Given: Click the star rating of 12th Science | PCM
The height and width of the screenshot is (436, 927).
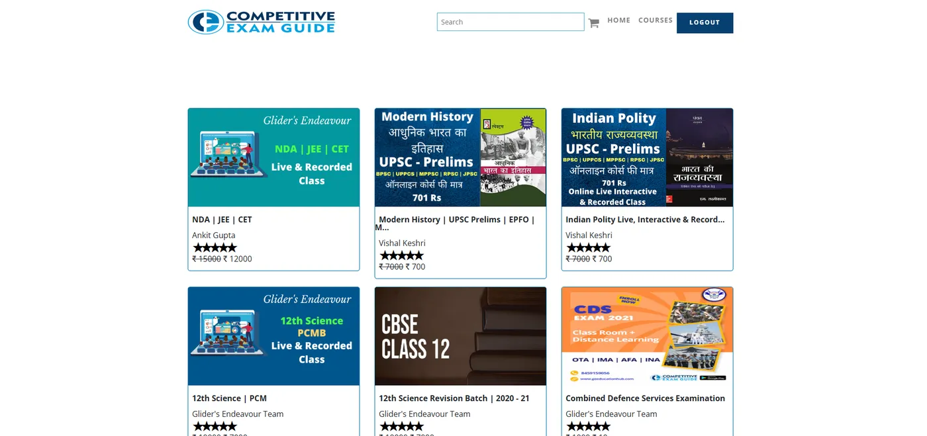Looking at the screenshot, I should pos(215,426).
